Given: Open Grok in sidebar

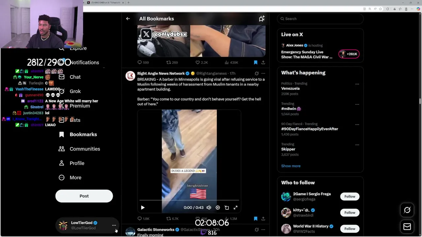Looking at the screenshot, I should coord(70,91).
